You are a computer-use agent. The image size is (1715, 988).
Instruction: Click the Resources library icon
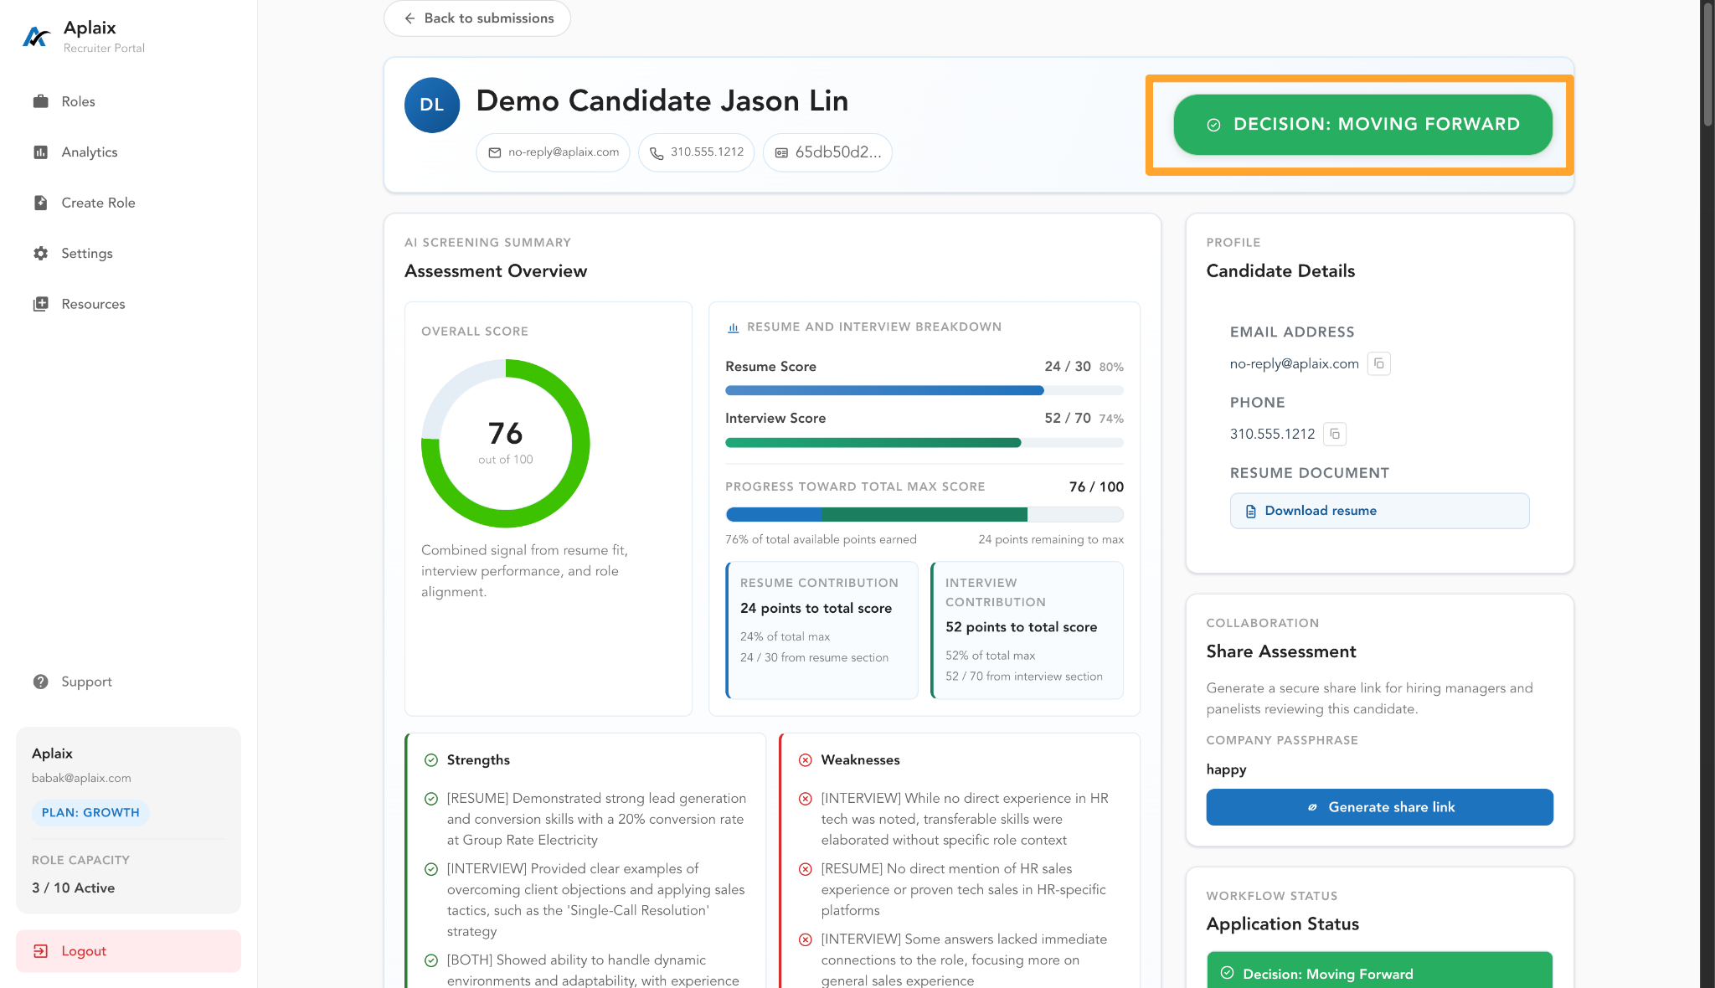coord(40,304)
